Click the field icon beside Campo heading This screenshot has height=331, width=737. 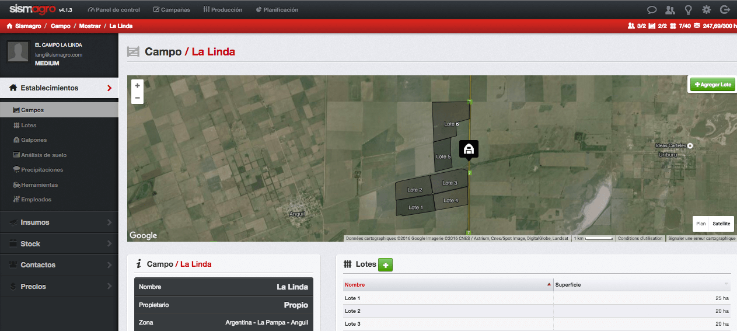pos(133,51)
